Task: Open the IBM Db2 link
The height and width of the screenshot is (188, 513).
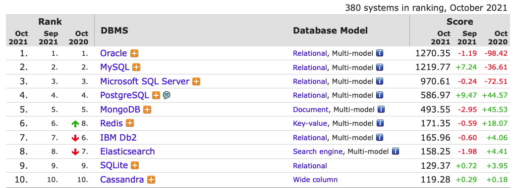Action: click(x=118, y=138)
